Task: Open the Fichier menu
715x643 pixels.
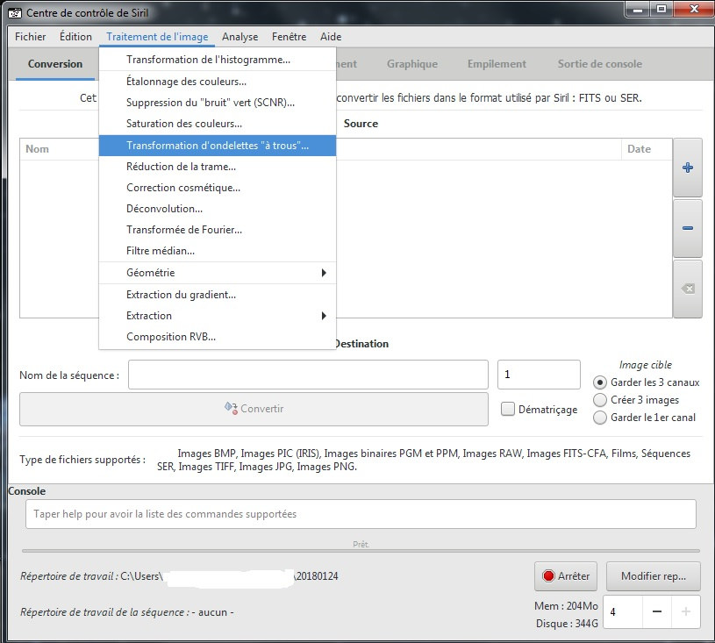Action: pos(30,37)
